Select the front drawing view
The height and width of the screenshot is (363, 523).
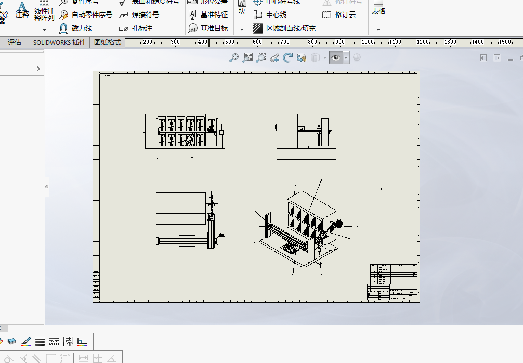[185, 136]
